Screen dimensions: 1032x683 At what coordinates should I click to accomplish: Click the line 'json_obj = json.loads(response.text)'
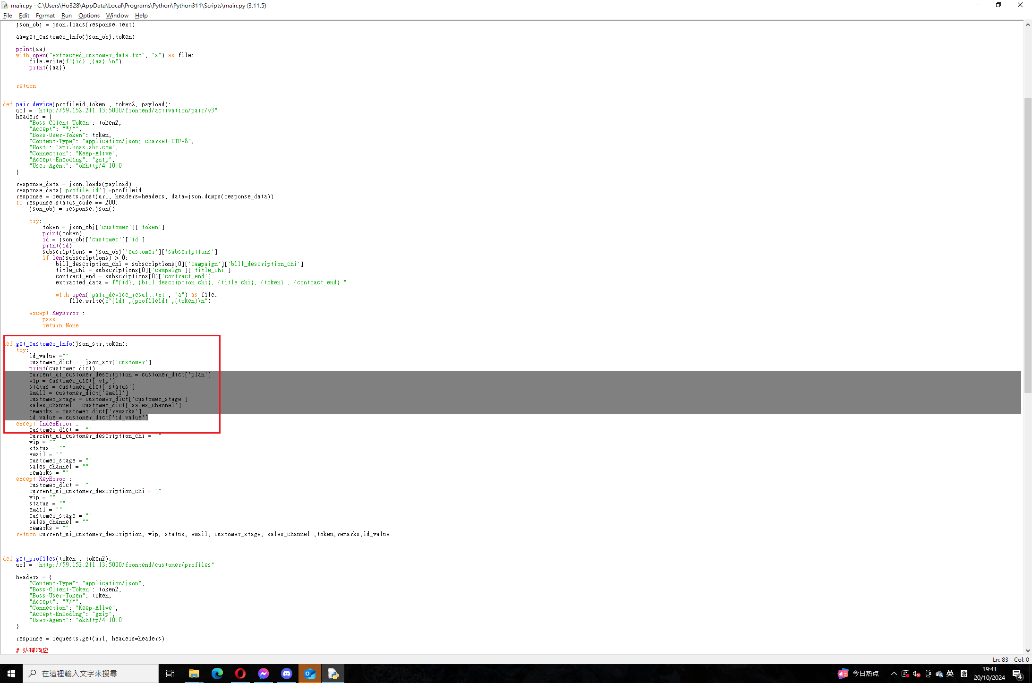click(x=76, y=25)
